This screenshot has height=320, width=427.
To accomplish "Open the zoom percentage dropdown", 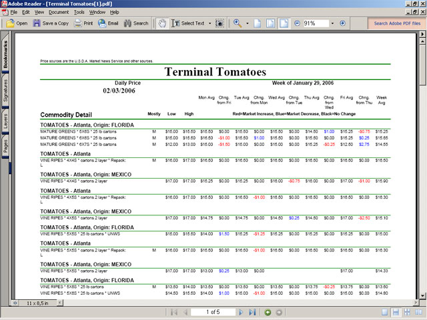I will click(x=332, y=23).
